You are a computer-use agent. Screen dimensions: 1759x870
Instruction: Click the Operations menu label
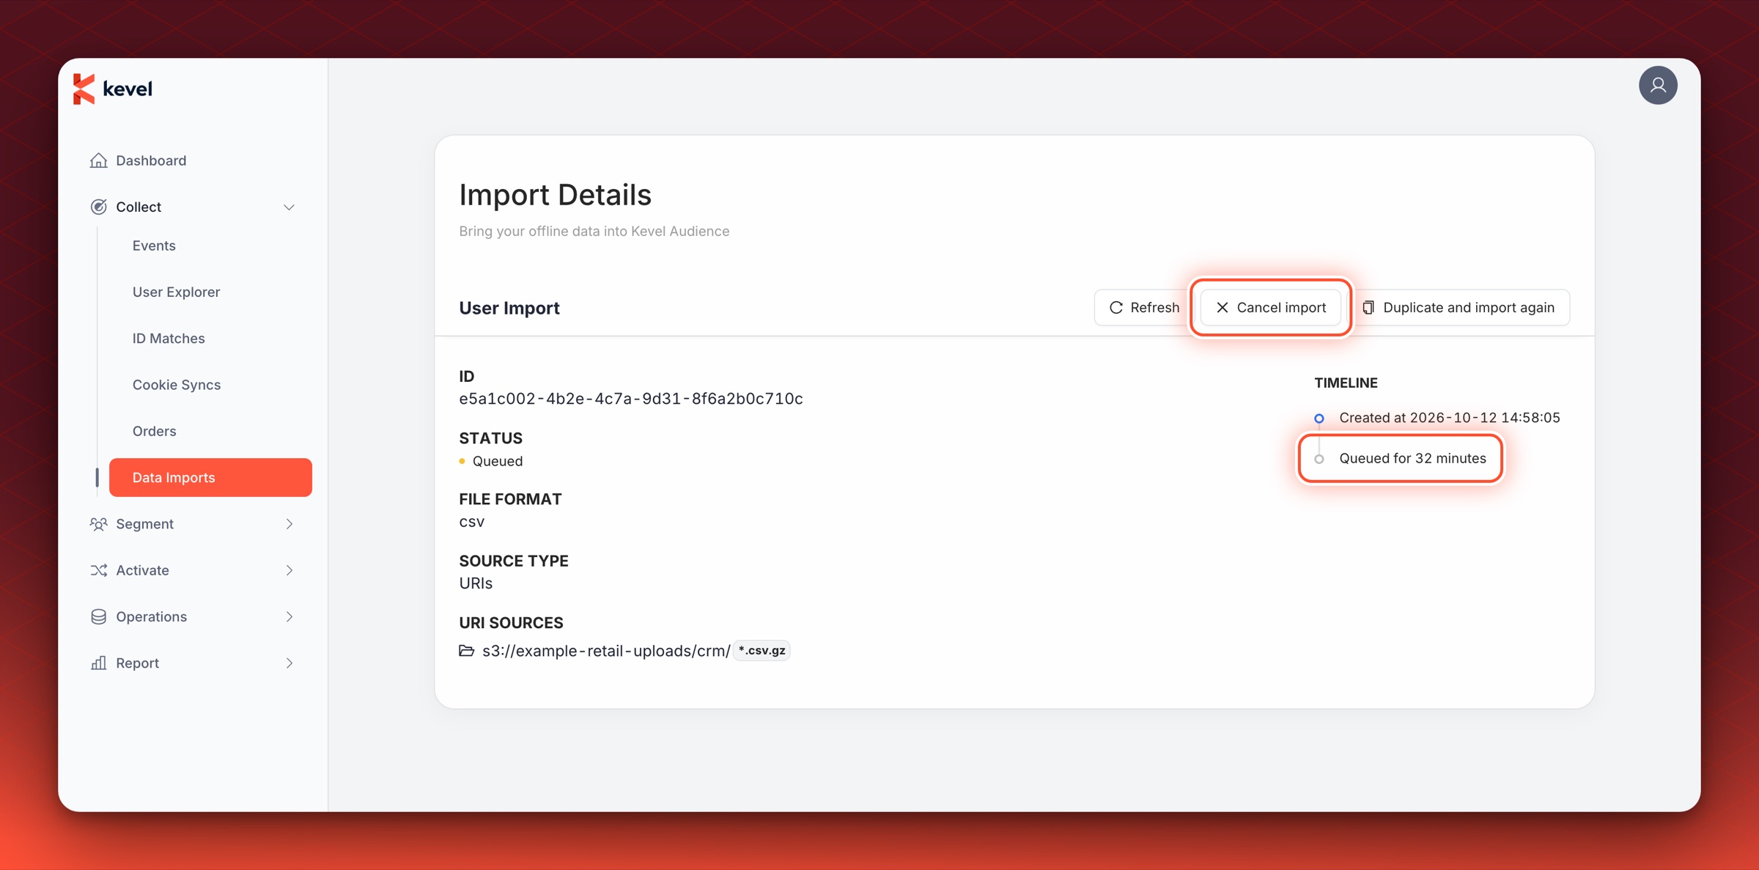pos(151,616)
